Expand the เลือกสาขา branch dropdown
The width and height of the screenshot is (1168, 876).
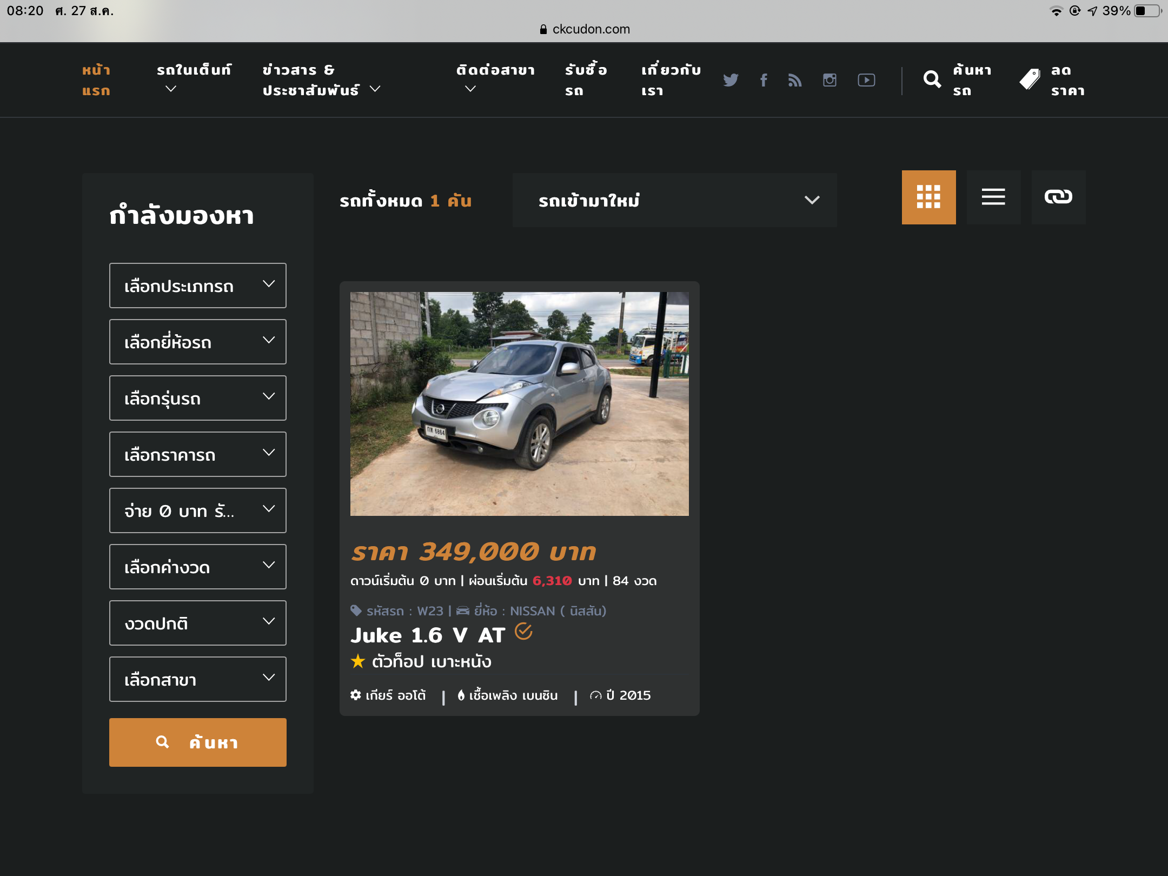[x=198, y=679]
